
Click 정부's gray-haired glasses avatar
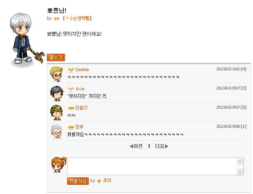tap(56, 132)
